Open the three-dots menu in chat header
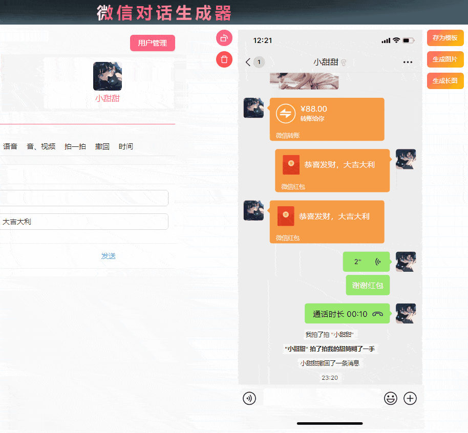This screenshot has height=433, width=468. pos(408,62)
